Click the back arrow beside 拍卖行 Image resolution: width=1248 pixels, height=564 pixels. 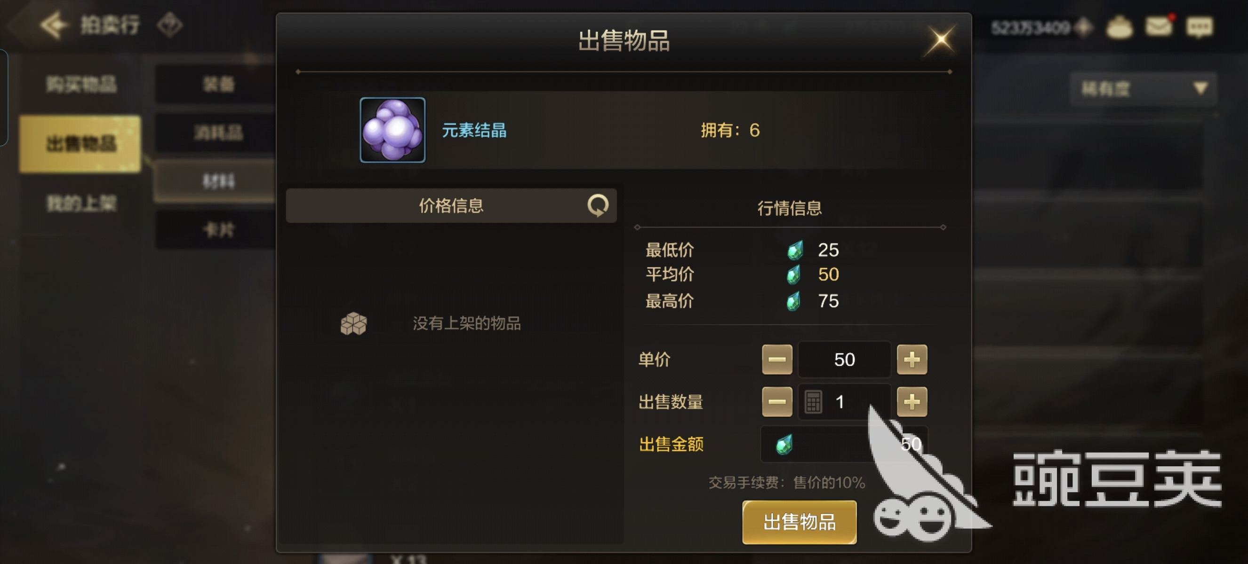(x=53, y=24)
